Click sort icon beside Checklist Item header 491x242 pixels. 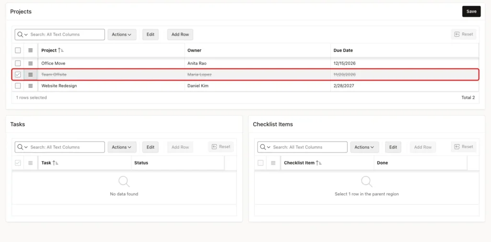click(x=319, y=163)
